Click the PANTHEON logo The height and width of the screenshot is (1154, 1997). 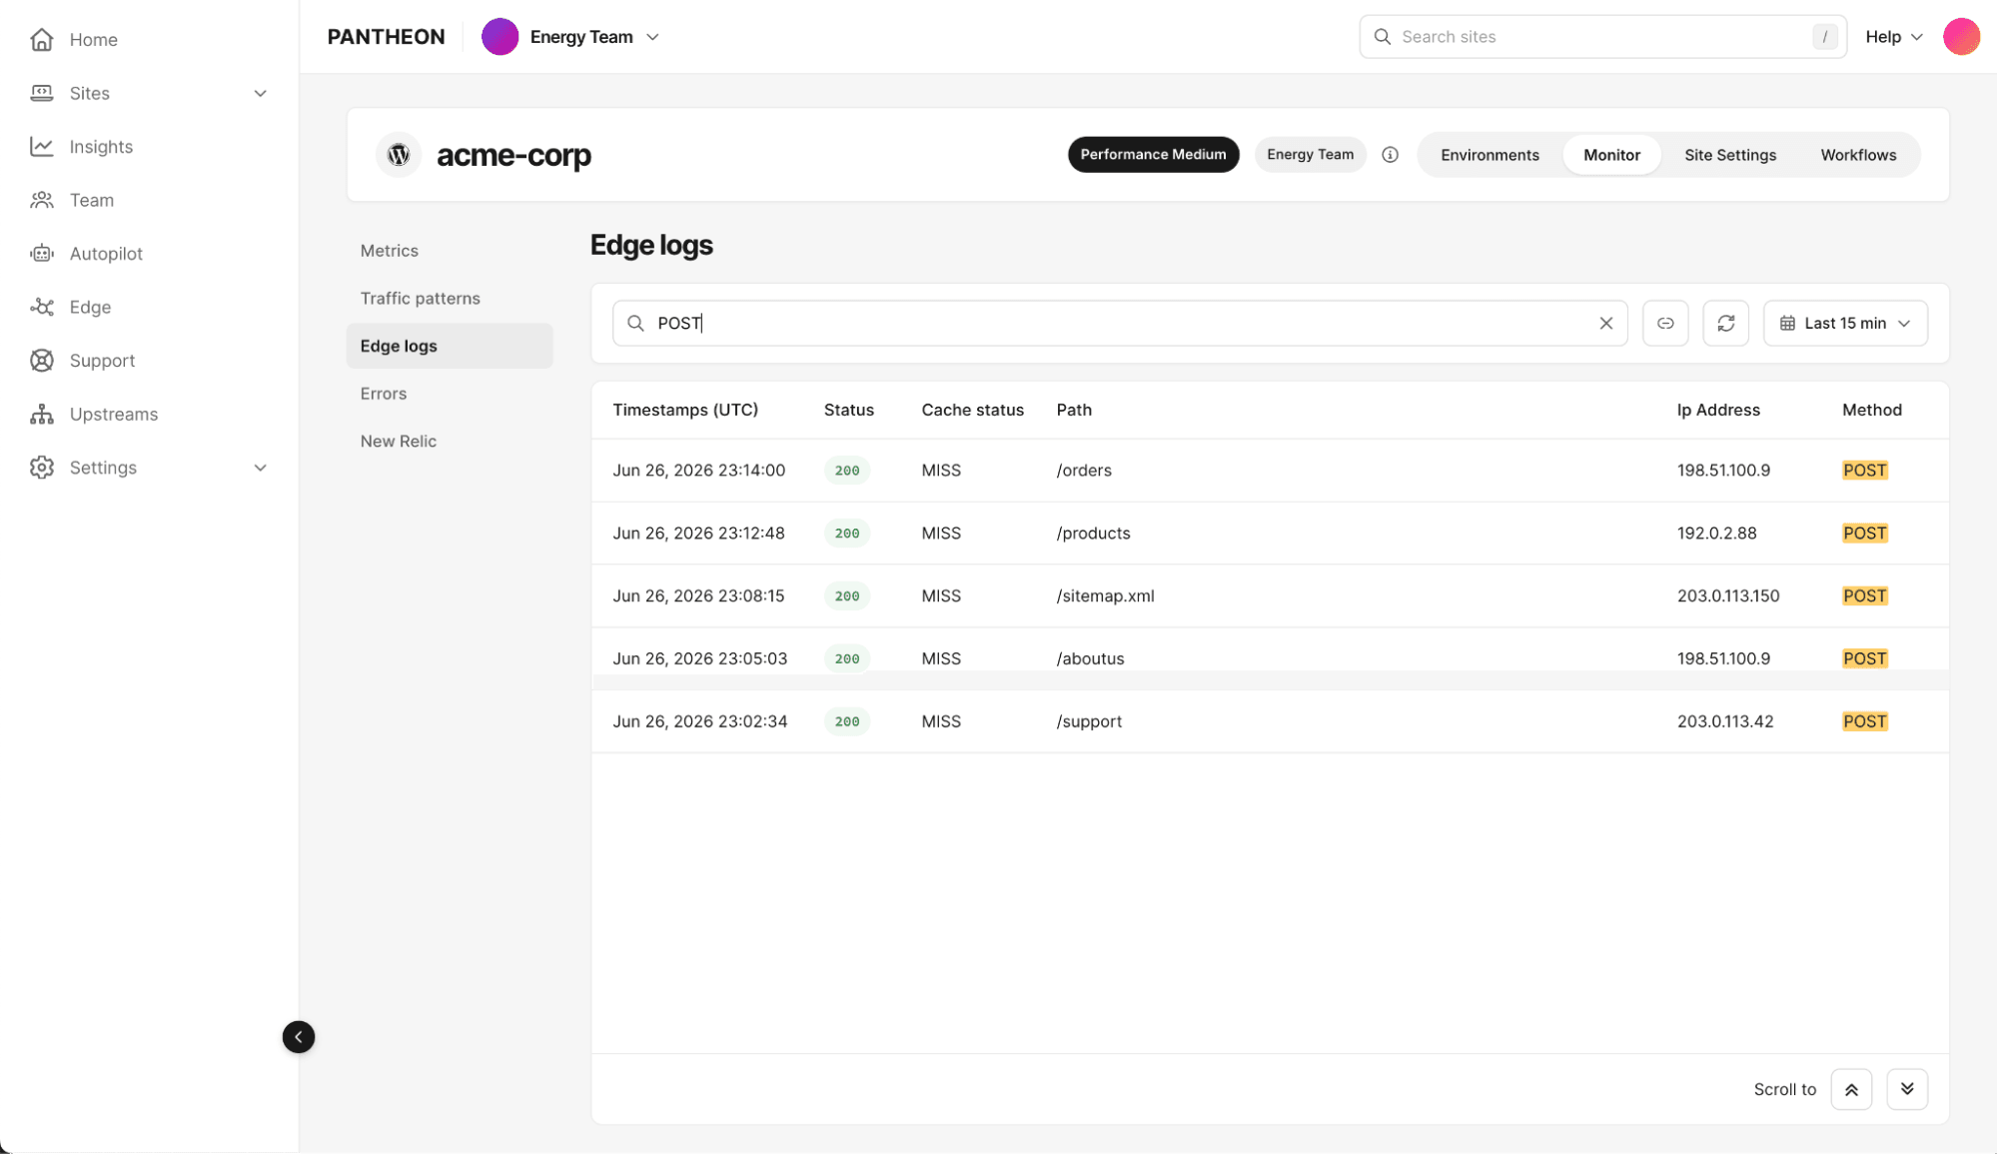click(386, 37)
